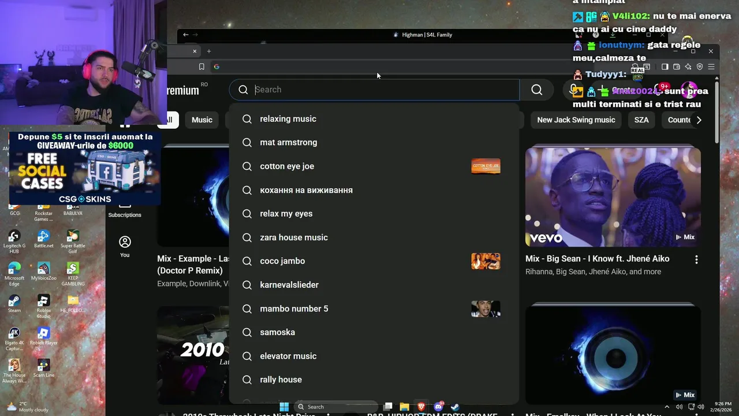Select the 'New Jack Swing music' chip
The width and height of the screenshot is (739, 416).
point(576,120)
